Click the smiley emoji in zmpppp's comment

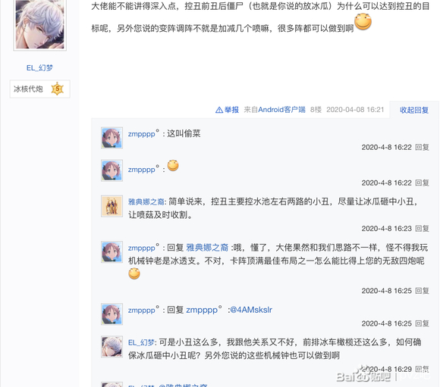(x=173, y=165)
